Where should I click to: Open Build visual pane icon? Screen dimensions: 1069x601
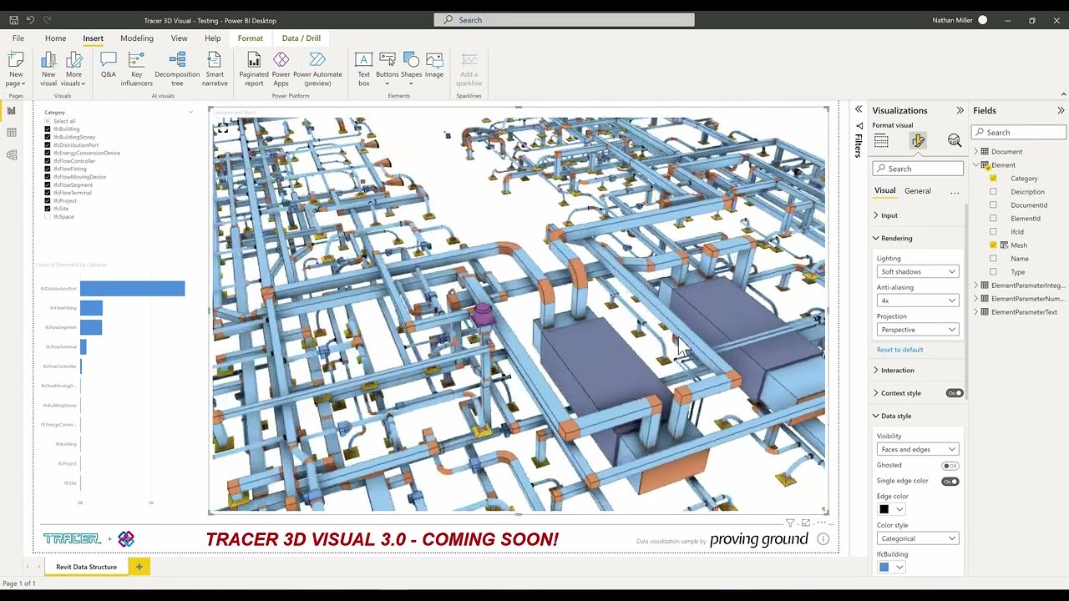(881, 141)
